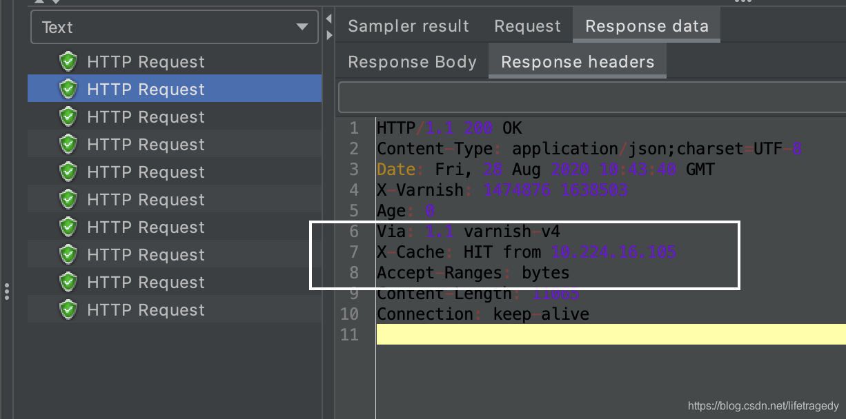Click the green shield icon of the selected HTTP Request
The image size is (846, 419).
(x=68, y=90)
